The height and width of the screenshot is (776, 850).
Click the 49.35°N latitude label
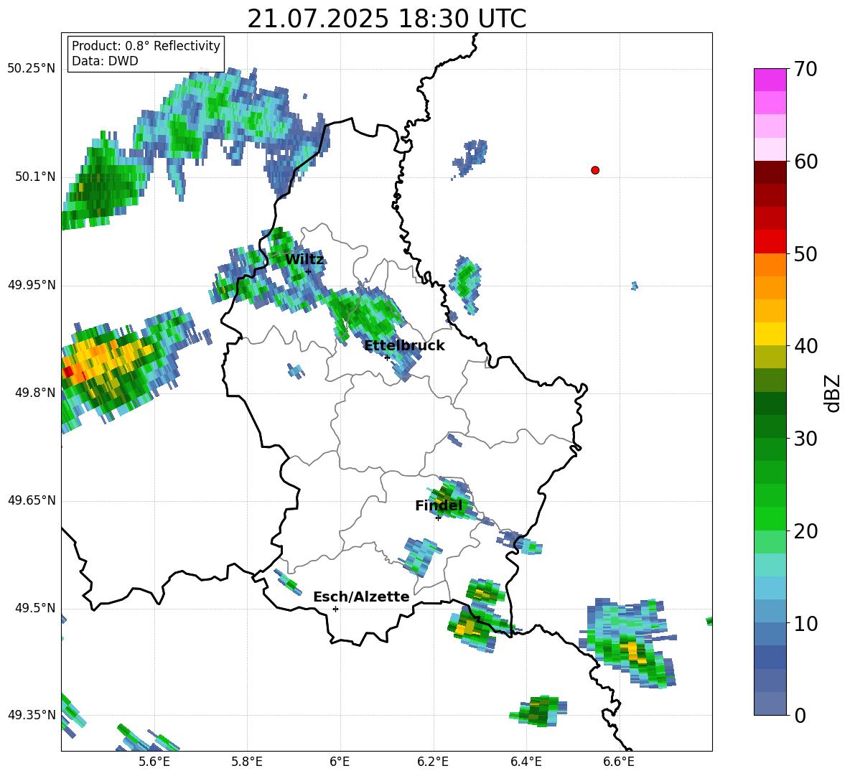tap(32, 715)
